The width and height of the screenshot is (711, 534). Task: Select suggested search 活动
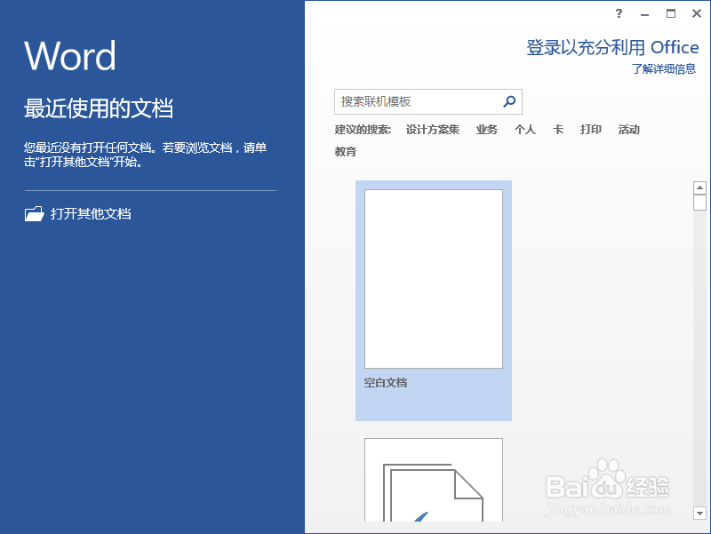[629, 130]
